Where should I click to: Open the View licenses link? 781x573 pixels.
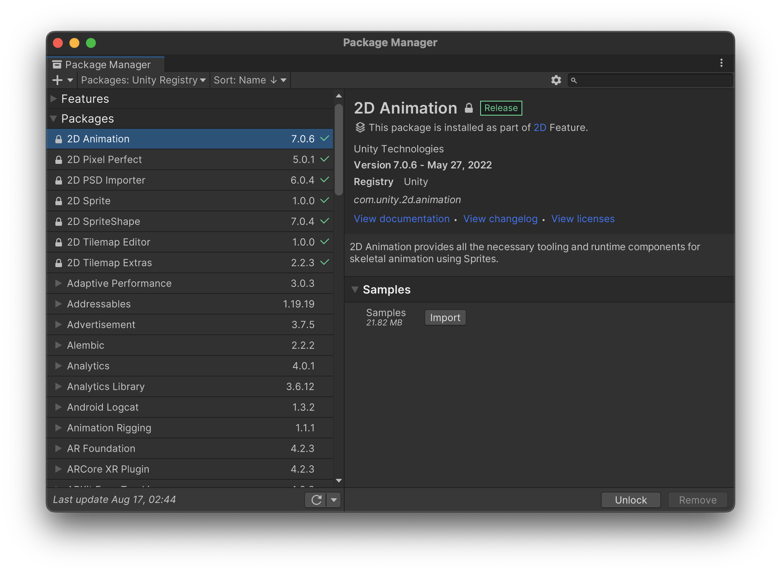pyautogui.click(x=583, y=219)
